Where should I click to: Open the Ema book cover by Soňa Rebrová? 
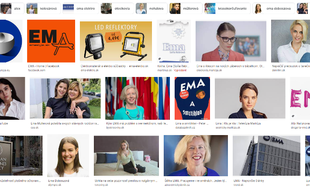(x=174, y=41)
